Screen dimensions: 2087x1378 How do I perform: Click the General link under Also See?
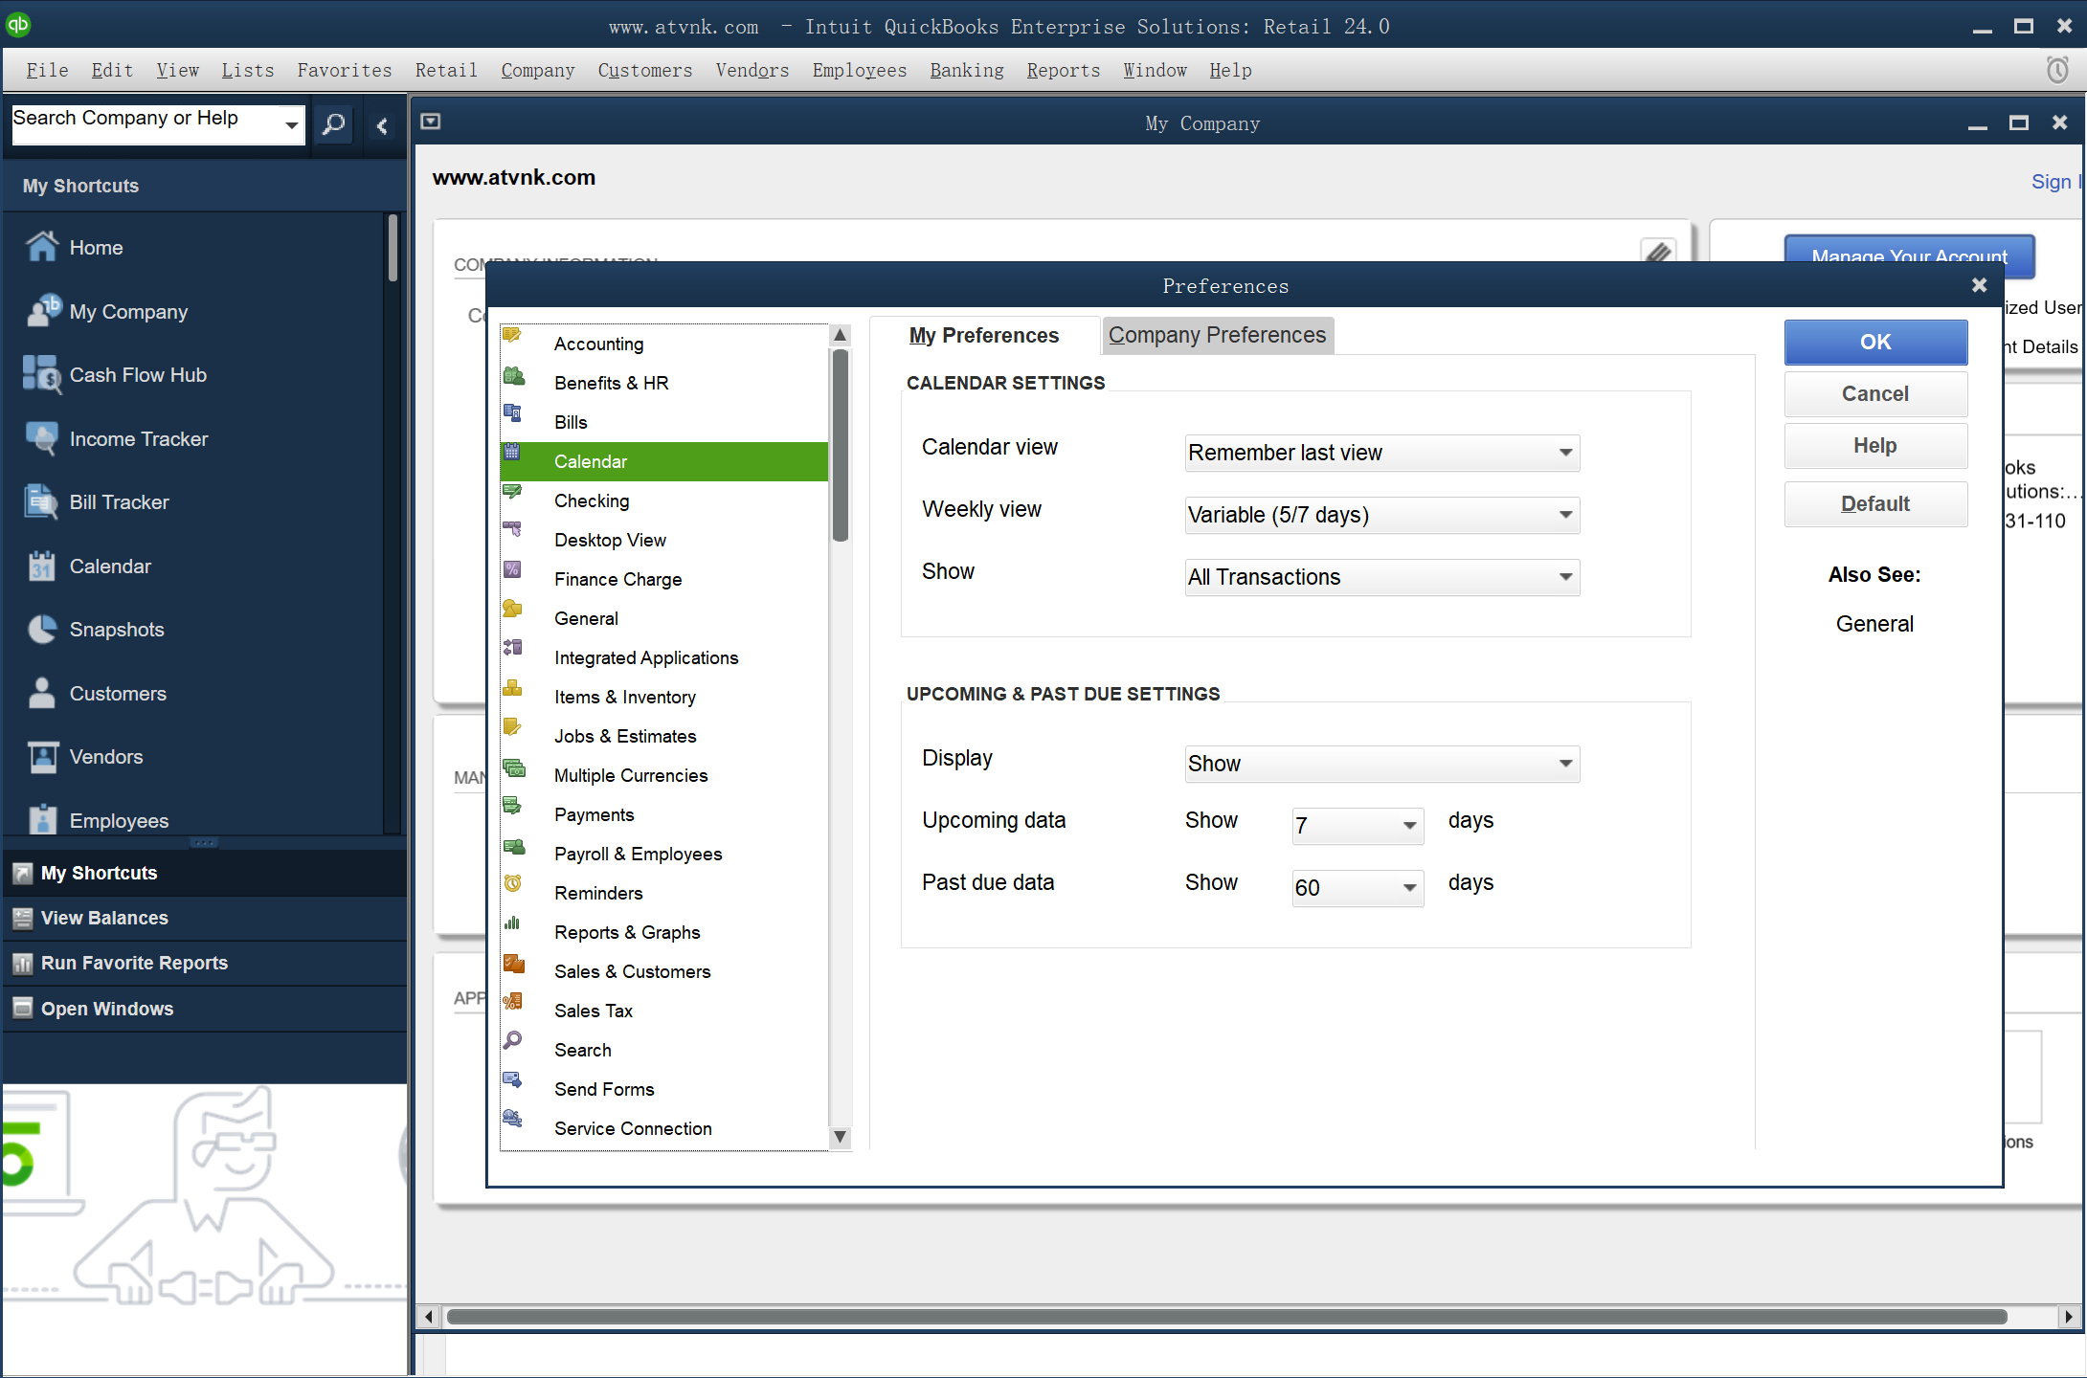click(1874, 623)
